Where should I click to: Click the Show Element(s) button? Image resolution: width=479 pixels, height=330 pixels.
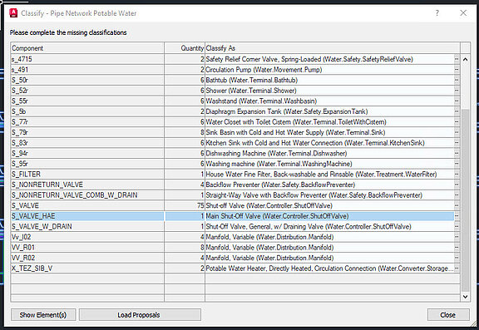43,315
